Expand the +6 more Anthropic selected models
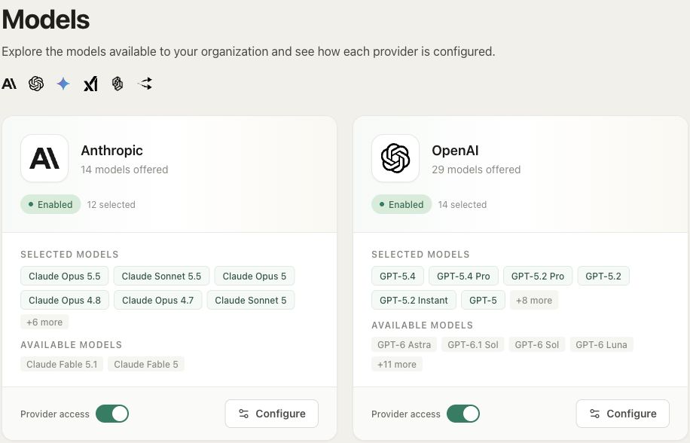 pyautogui.click(x=44, y=322)
